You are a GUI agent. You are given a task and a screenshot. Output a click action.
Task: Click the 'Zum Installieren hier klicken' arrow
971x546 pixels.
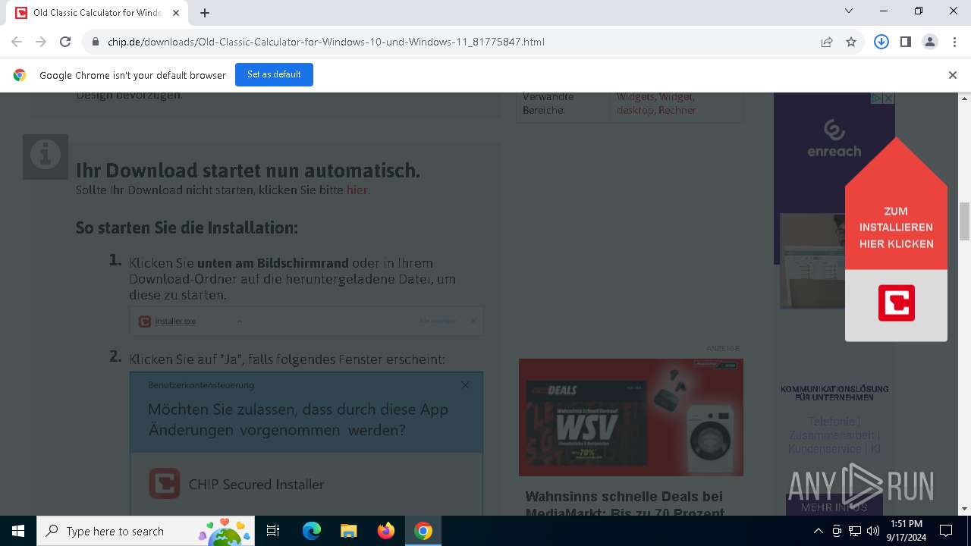tap(896, 227)
